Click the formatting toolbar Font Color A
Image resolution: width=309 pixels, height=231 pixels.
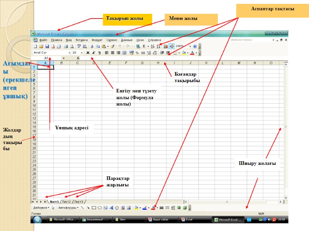coord(192,53)
